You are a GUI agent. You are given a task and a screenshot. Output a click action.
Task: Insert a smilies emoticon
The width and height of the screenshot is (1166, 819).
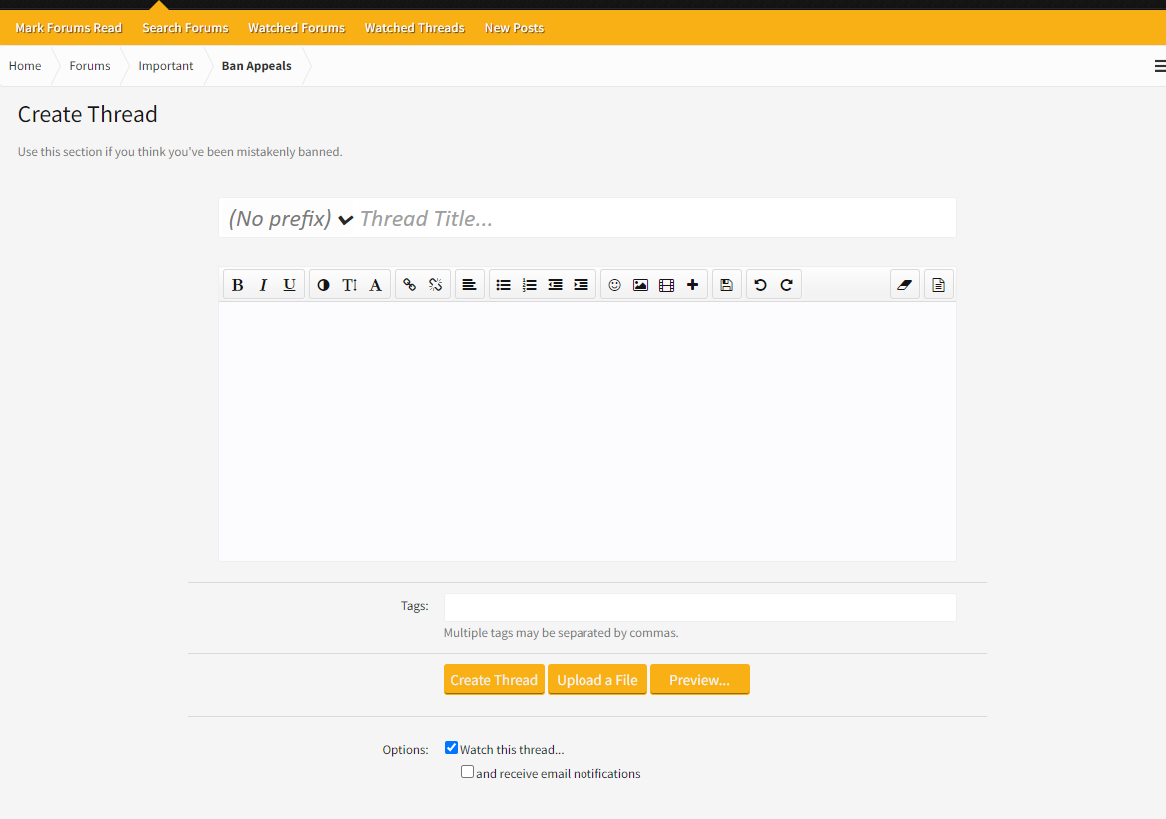tap(615, 285)
